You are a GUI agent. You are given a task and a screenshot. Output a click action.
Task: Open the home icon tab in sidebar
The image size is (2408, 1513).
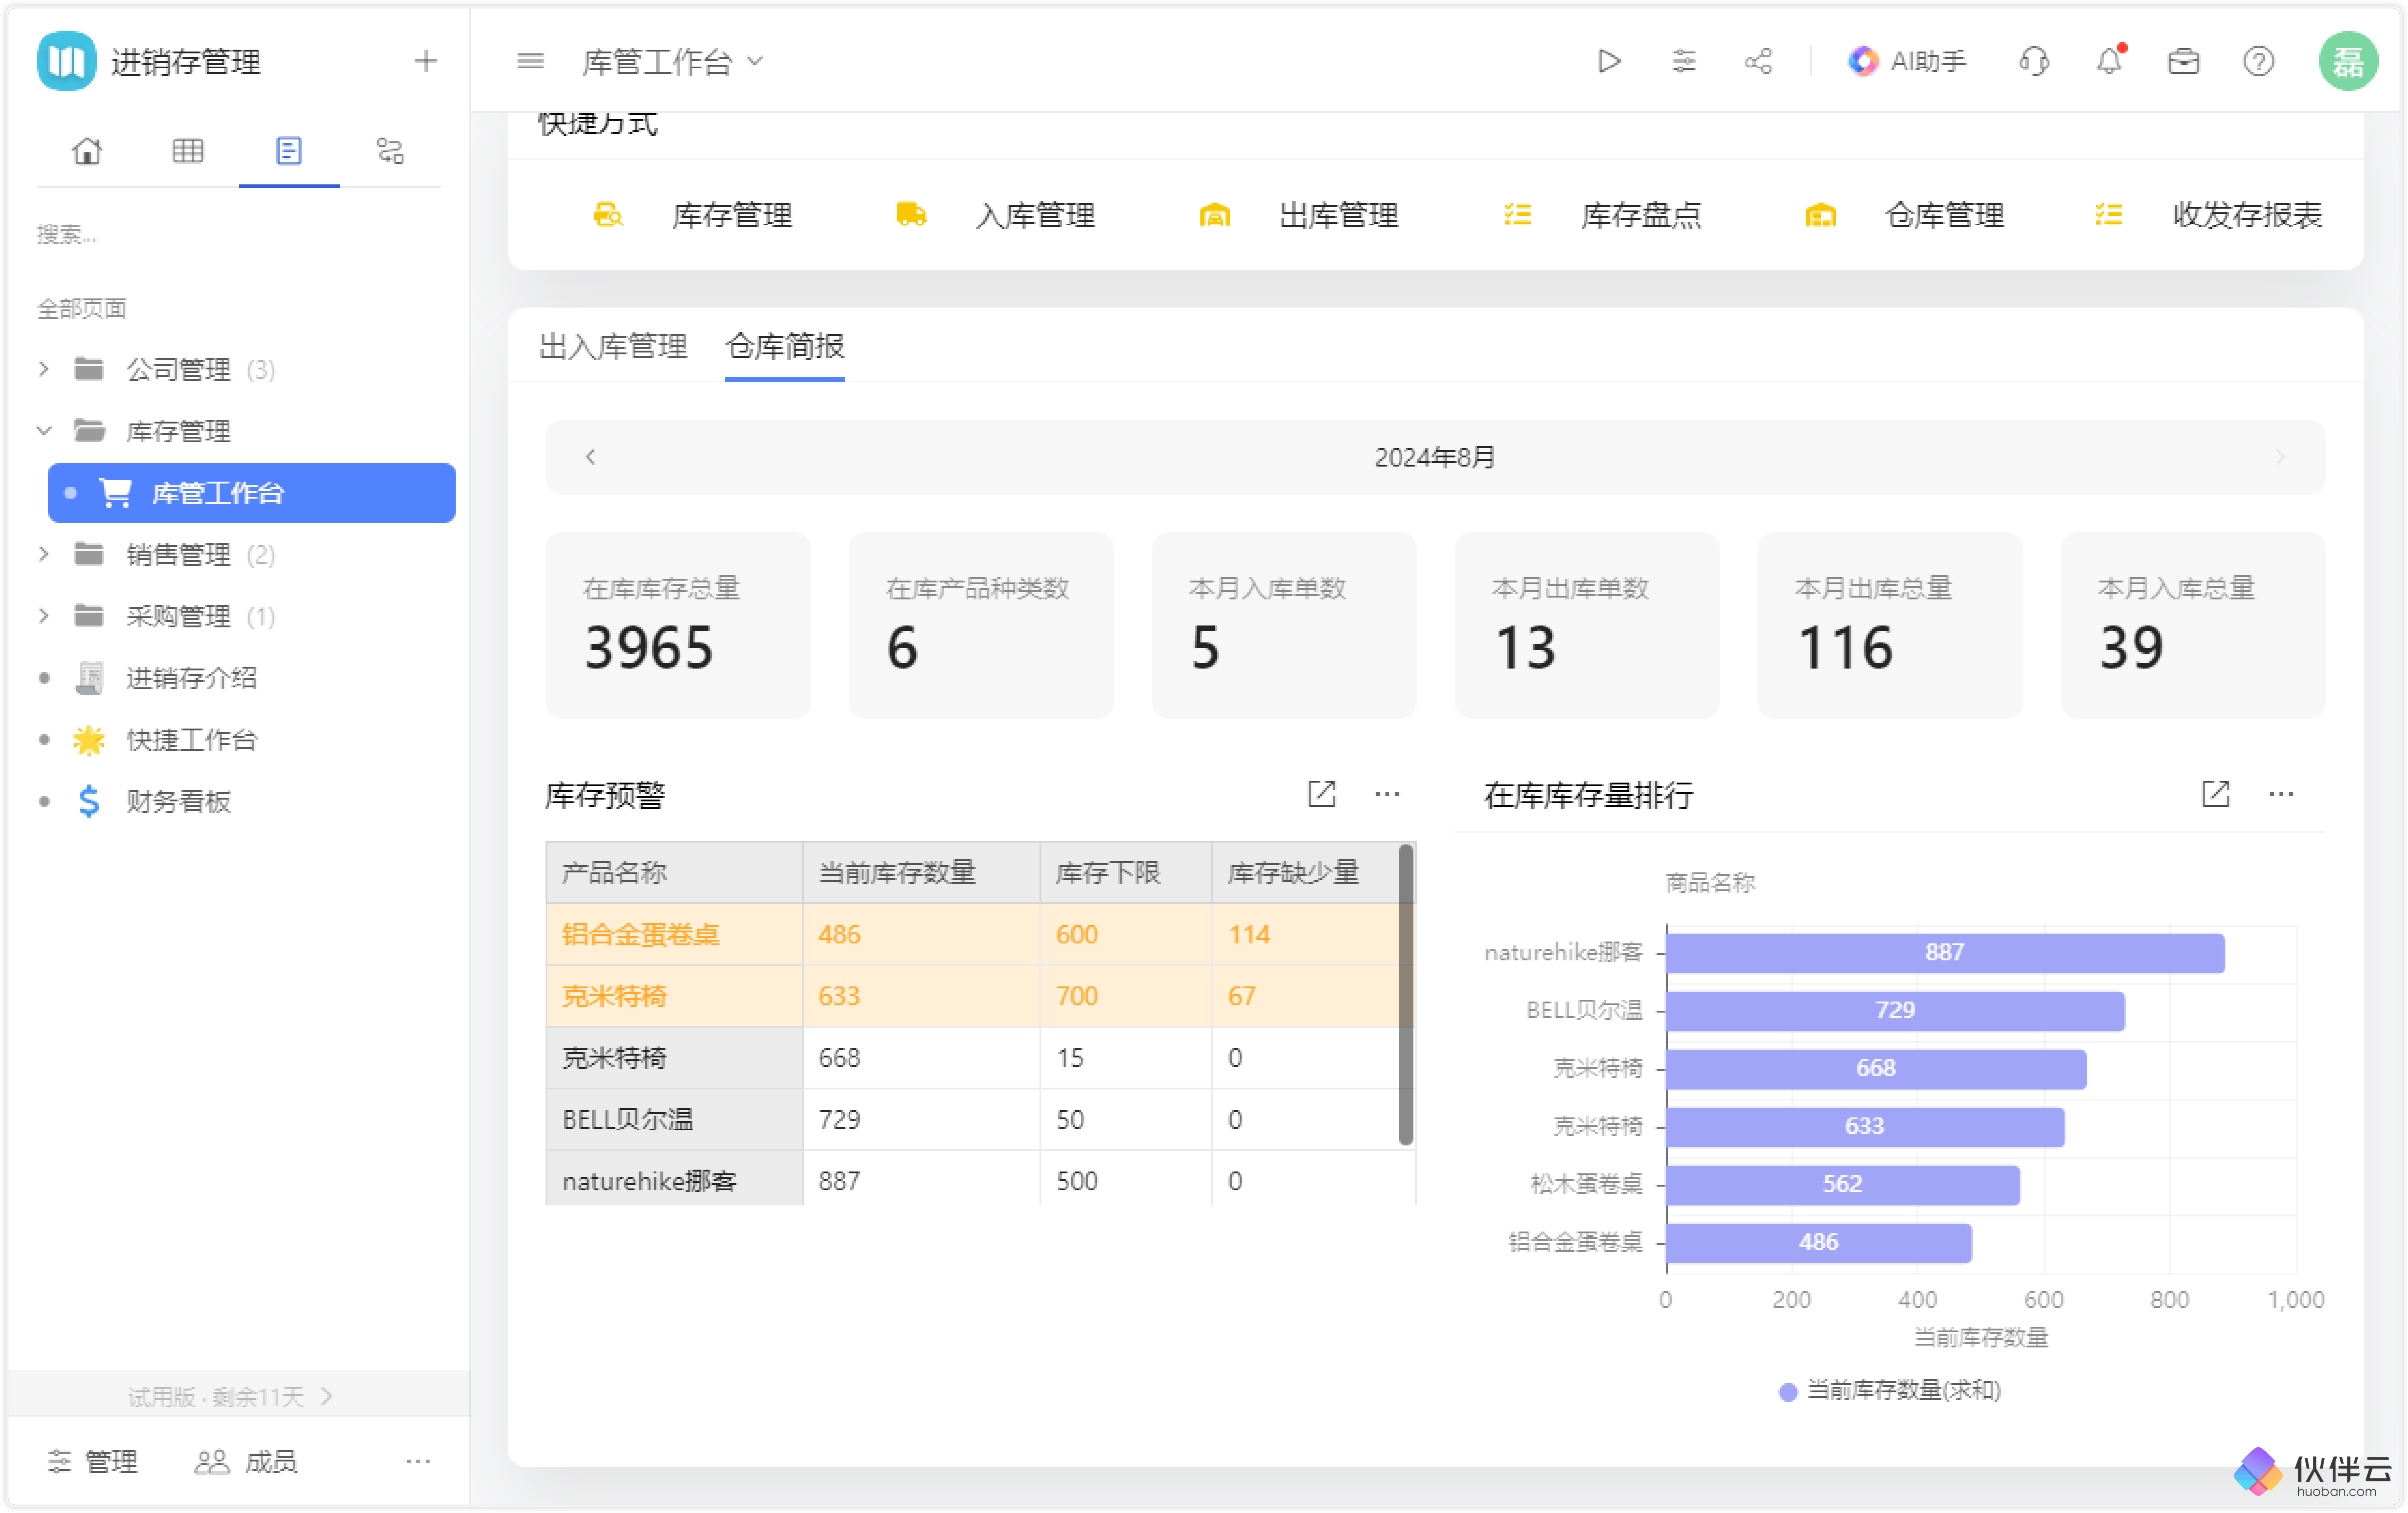tap(87, 151)
